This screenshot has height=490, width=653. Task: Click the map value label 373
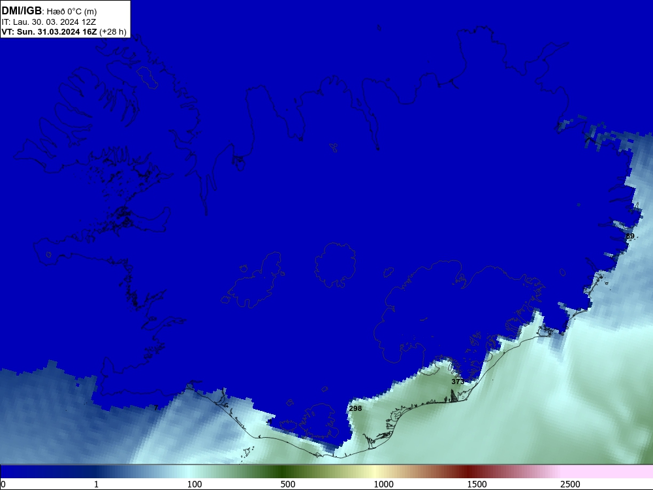[458, 382]
